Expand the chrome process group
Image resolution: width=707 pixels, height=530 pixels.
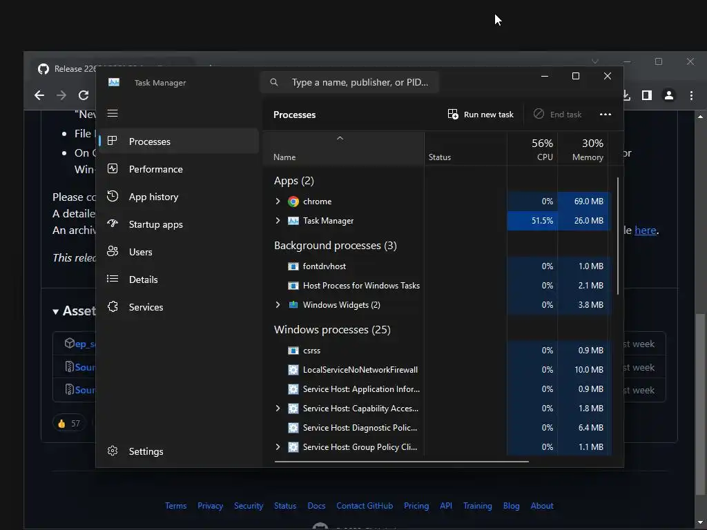point(278,201)
